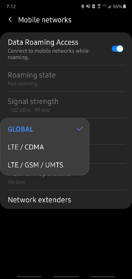Tap the checkmark next to GLOBAL
This screenshot has height=279, width=132.
pos(80,129)
